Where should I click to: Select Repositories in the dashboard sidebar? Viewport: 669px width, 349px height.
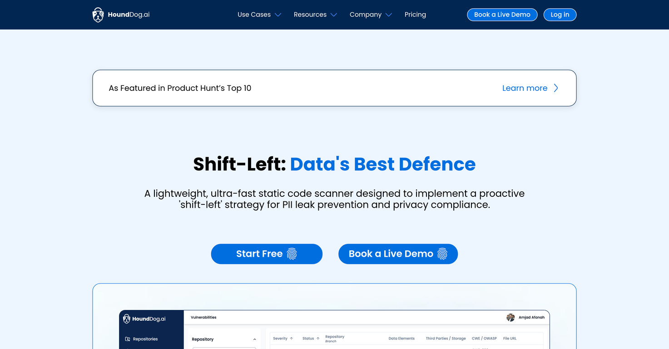coord(145,339)
